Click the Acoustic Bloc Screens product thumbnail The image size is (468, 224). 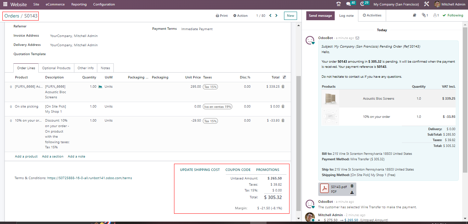(x=331, y=99)
